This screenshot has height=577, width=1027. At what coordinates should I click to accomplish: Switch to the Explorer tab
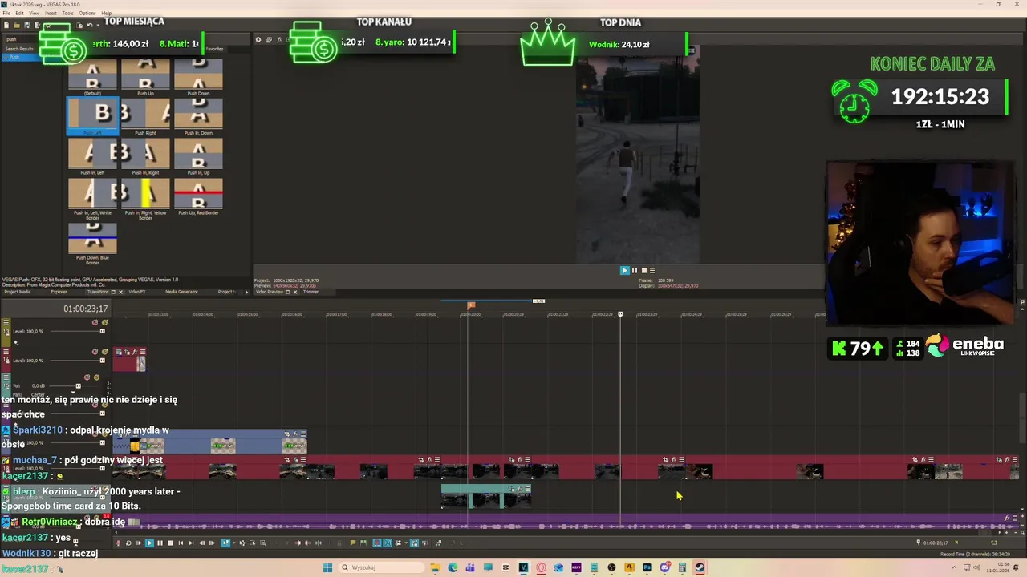59,292
